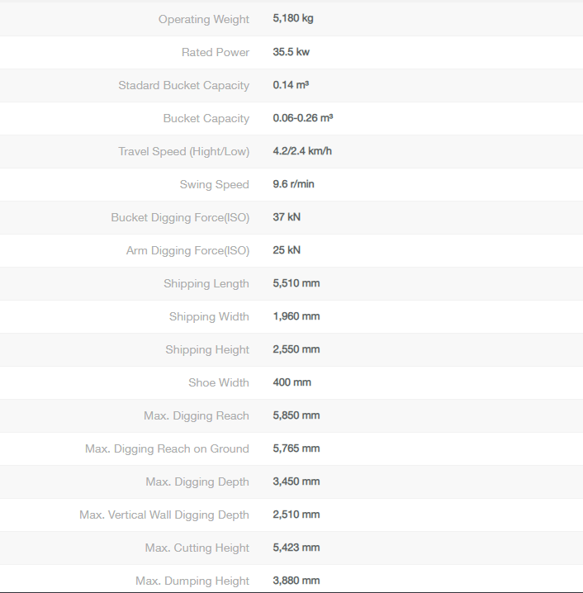Click the Shipping Length label
The width and height of the screenshot is (583, 593).
206,283
